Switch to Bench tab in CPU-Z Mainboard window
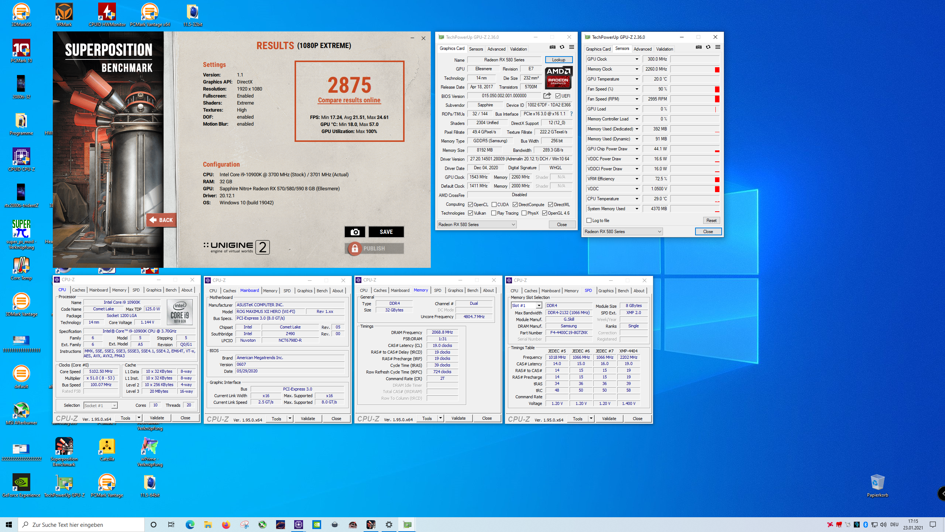This screenshot has width=945, height=532. point(322,291)
